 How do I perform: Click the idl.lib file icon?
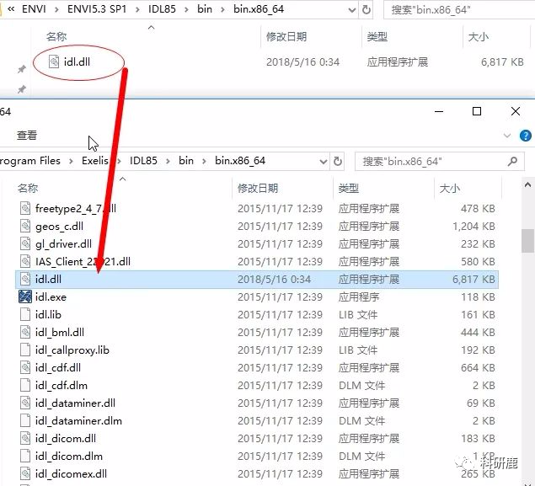click(x=25, y=315)
